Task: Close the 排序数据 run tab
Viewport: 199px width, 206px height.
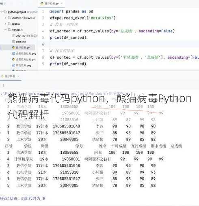Action: (x=18, y=76)
